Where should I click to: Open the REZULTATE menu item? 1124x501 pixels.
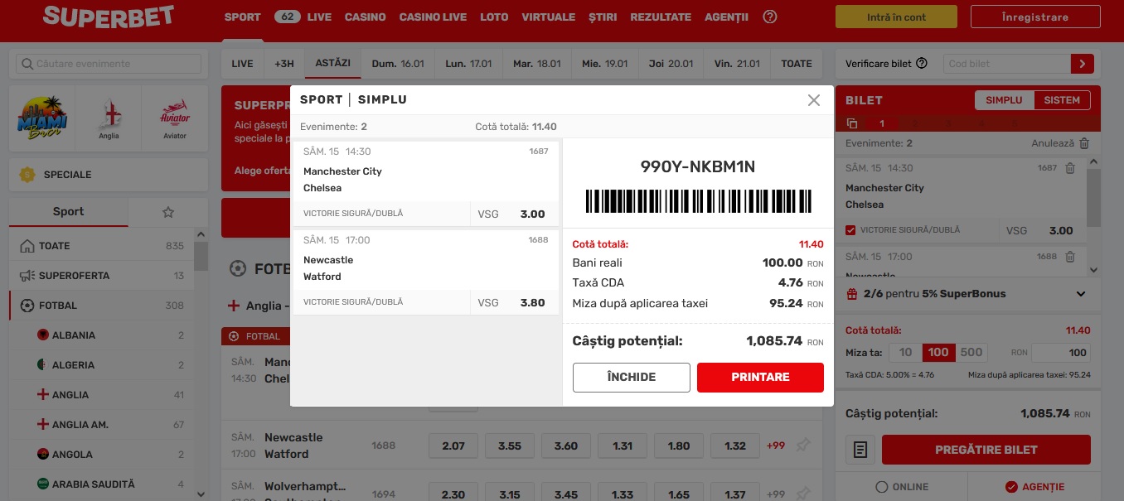pyautogui.click(x=661, y=17)
